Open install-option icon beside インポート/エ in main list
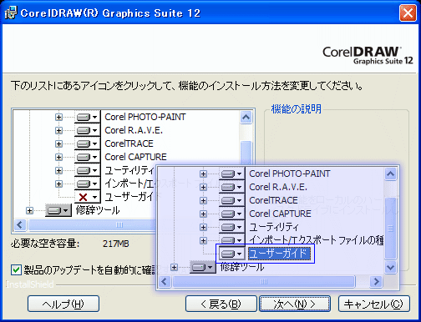This screenshot has width=421, height=322. pyautogui.click(x=87, y=184)
